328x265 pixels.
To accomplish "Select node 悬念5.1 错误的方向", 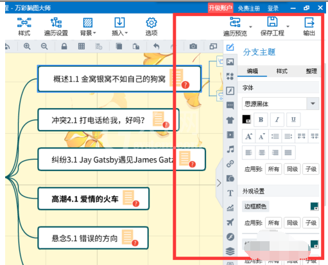I will pyautogui.click(x=93, y=238).
